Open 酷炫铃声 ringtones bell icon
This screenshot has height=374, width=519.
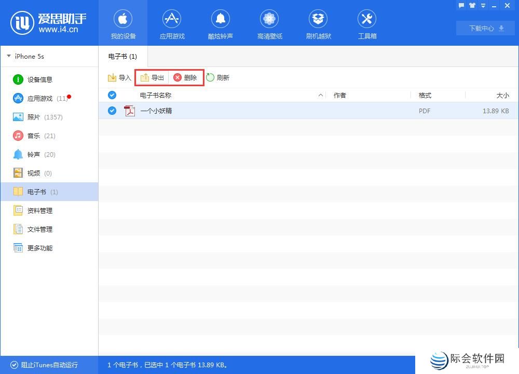click(x=220, y=24)
